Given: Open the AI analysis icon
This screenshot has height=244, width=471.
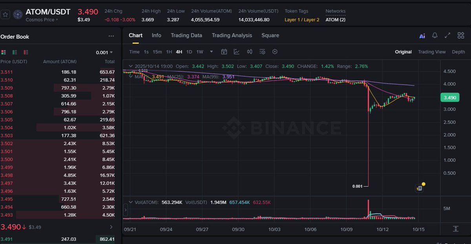Looking at the screenshot, I should [422, 36].
